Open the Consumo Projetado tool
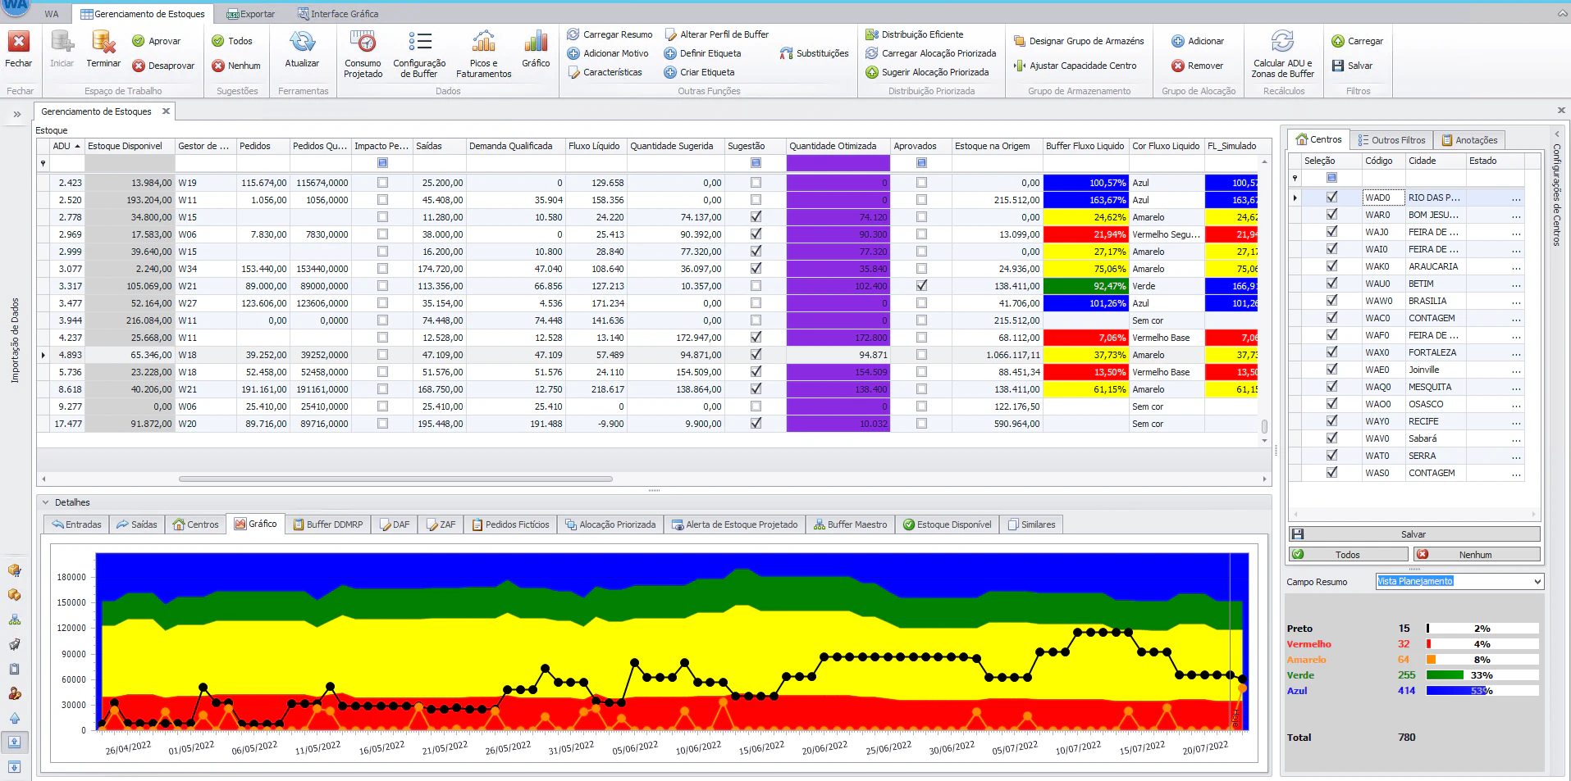Image resolution: width=1571 pixels, height=781 pixels. pos(363,52)
